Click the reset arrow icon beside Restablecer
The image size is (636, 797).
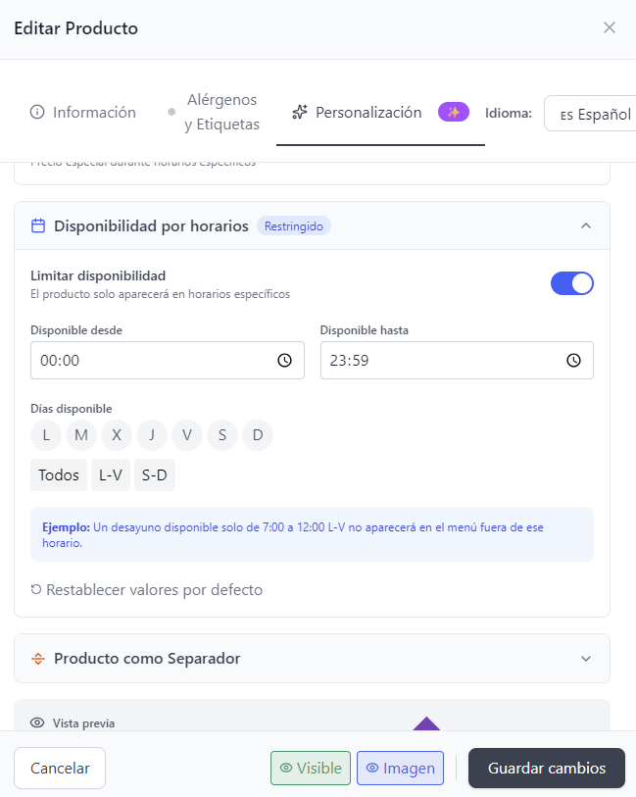tap(36, 590)
